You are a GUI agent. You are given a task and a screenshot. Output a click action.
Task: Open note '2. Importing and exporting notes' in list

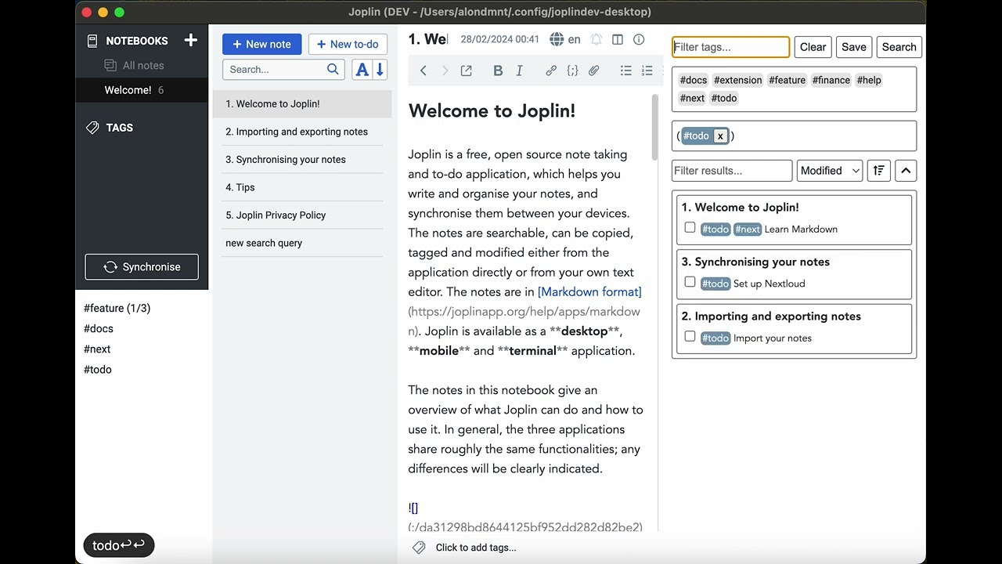(302, 132)
